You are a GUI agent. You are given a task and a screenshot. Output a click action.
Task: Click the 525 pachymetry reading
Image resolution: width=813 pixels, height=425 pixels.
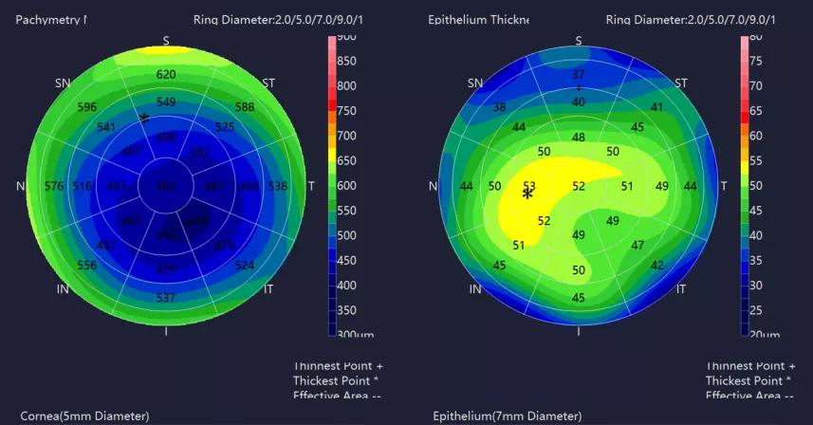[x=225, y=127]
